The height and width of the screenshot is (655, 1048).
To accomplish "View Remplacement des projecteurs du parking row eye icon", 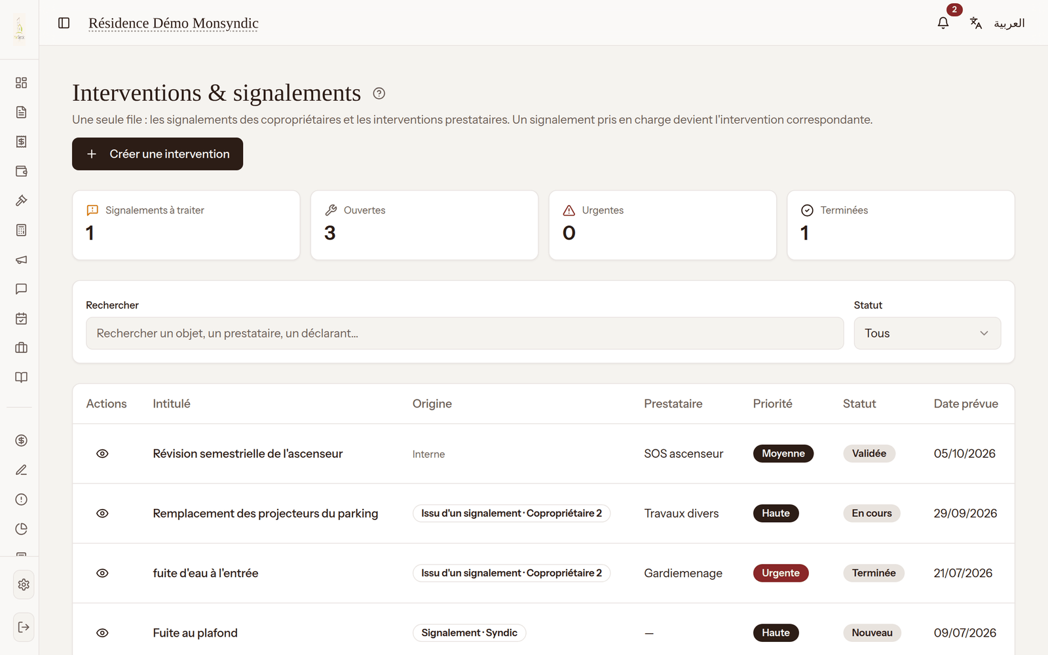I will [102, 513].
